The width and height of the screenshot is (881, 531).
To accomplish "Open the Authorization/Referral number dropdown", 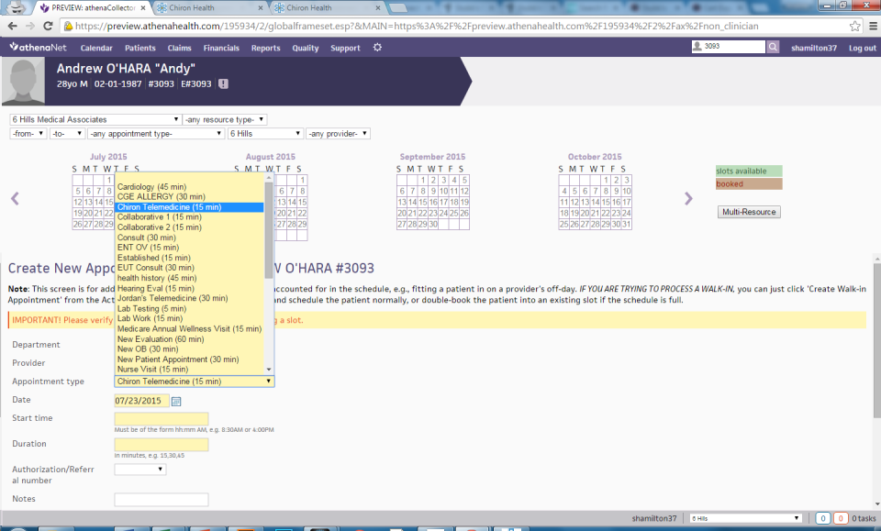I will click(x=139, y=470).
